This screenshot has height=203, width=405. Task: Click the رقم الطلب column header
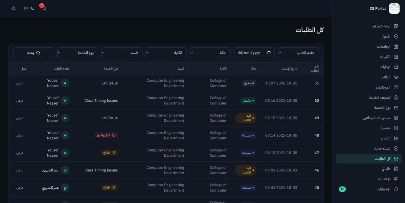pyautogui.click(x=315, y=69)
